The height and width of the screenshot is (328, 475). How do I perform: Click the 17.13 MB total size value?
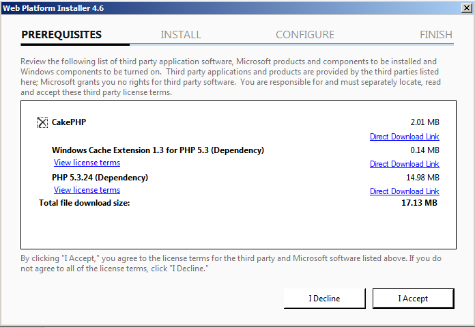[419, 203]
